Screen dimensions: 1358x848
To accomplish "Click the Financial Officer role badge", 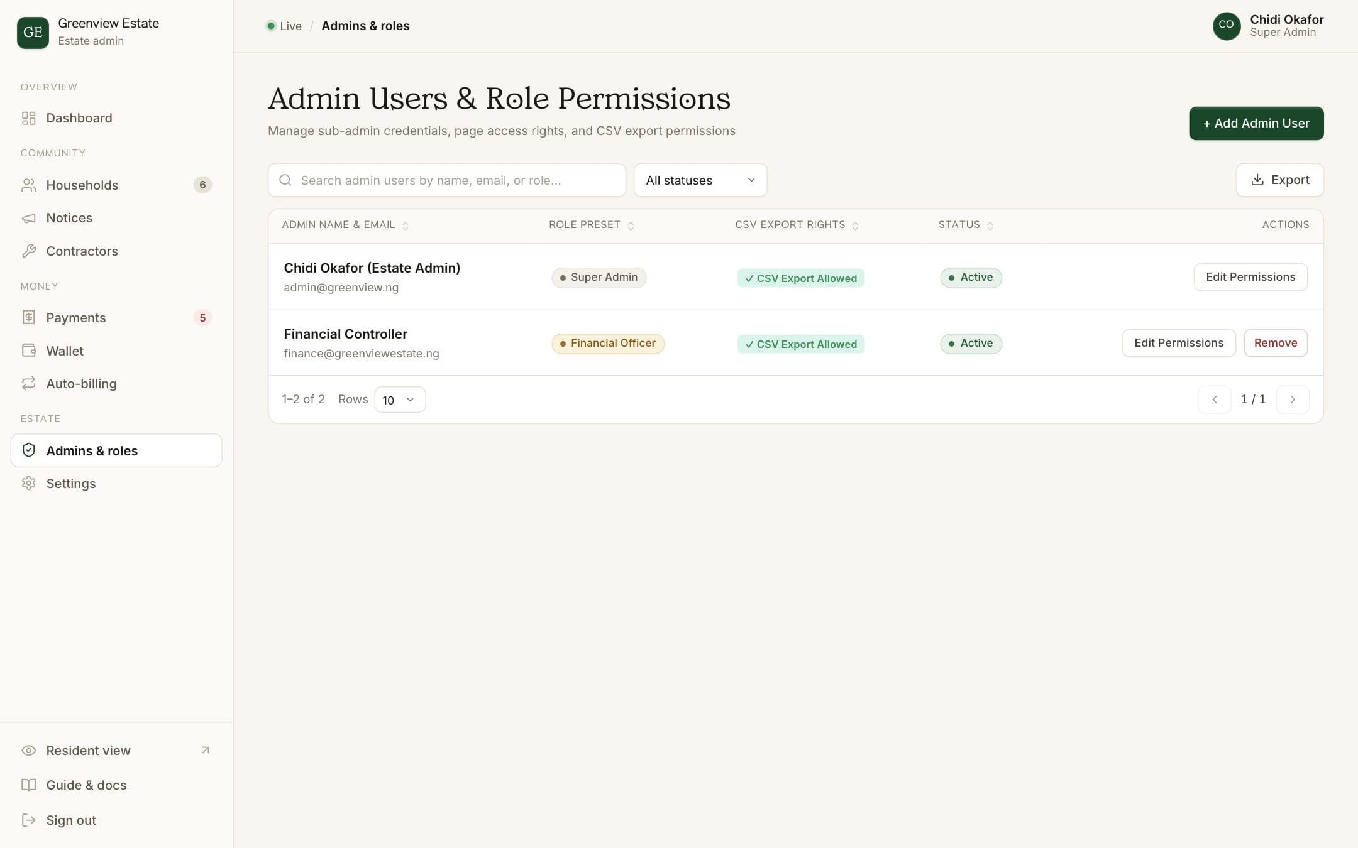I will point(608,344).
